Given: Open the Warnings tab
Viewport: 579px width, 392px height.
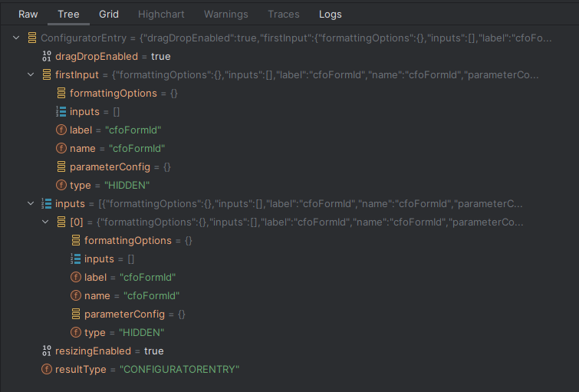Looking at the screenshot, I should pyautogui.click(x=226, y=14).
